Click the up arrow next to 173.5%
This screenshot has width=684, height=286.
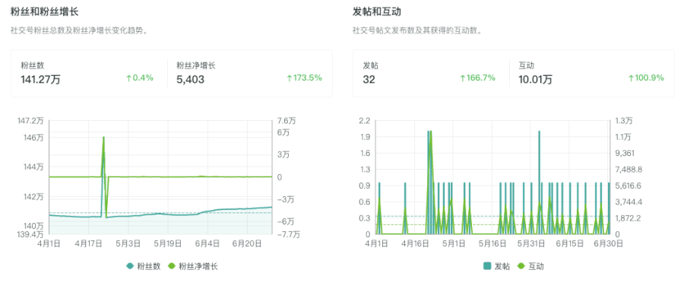point(290,78)
